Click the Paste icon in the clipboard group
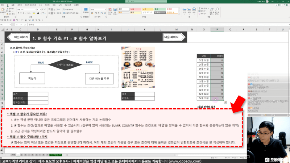 pyautogui.click(x=3, y=10)
